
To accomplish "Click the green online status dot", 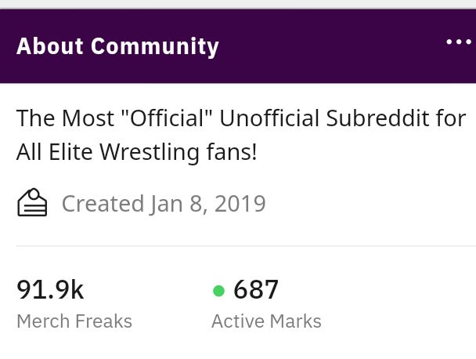I will tap(218, 292).
